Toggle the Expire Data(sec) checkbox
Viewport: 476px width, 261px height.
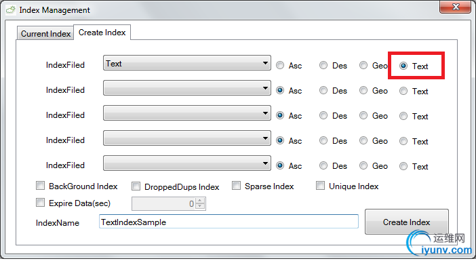[41, 203]
